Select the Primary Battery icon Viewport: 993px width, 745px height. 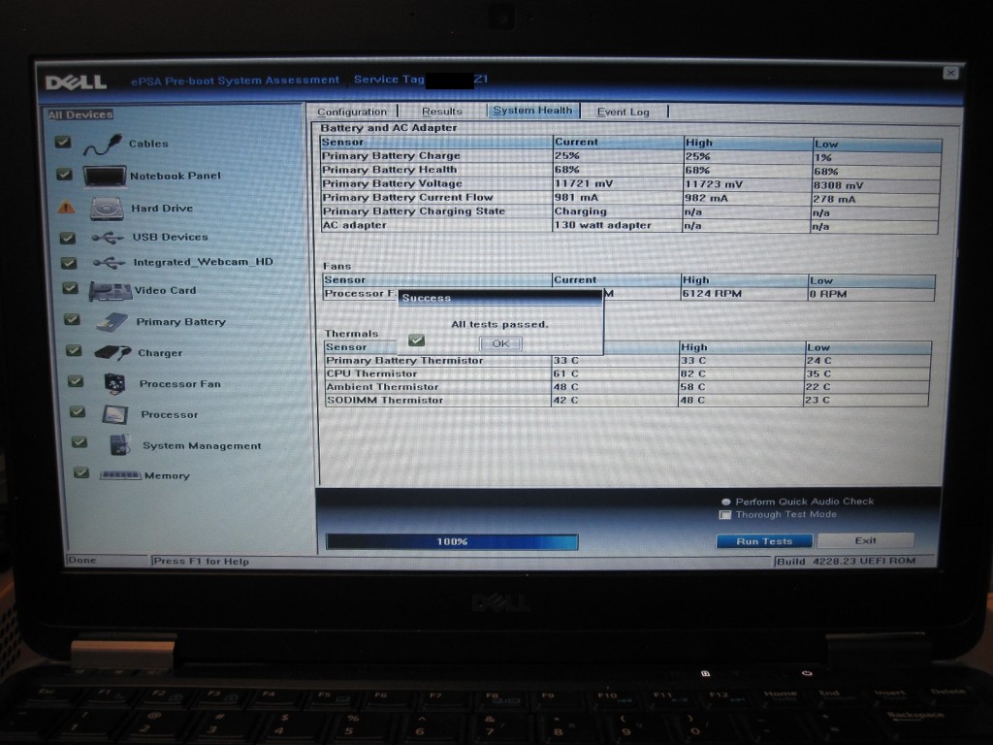[112, 322]
